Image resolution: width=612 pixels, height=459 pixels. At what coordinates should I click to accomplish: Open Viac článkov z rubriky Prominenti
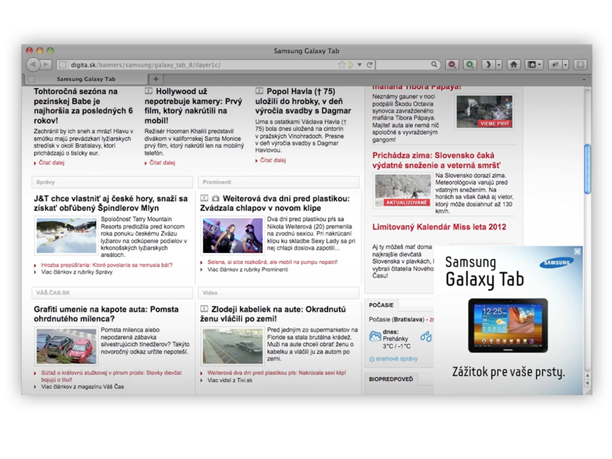click(247, 270)
